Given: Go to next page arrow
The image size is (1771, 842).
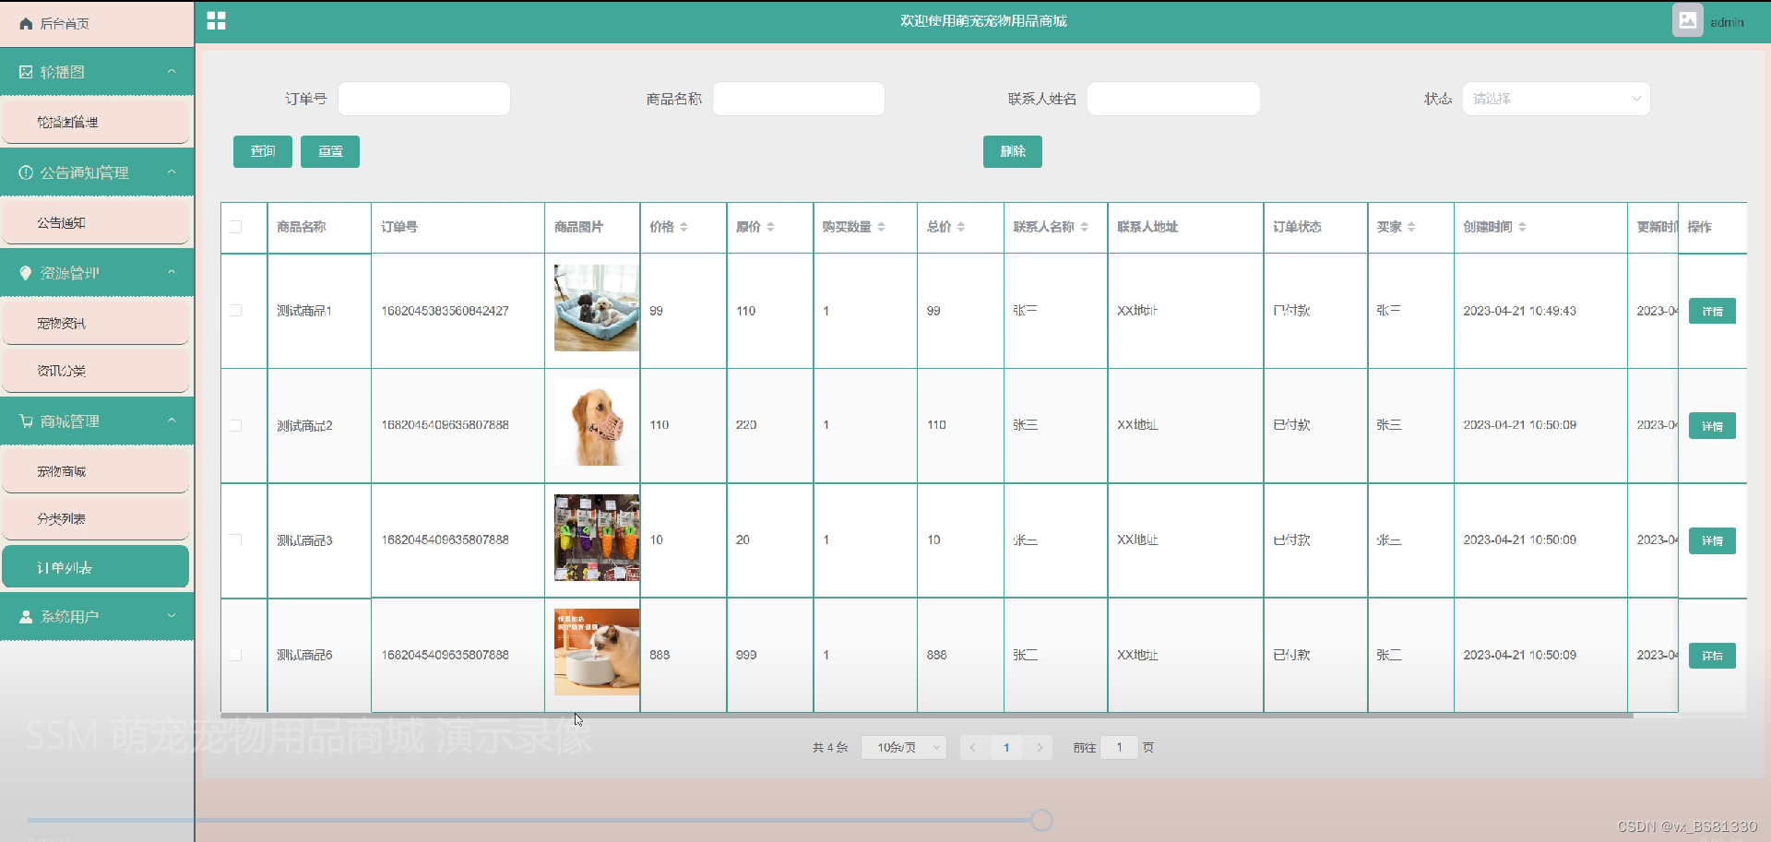Looking at the screenshot, I should point(1040,748).
